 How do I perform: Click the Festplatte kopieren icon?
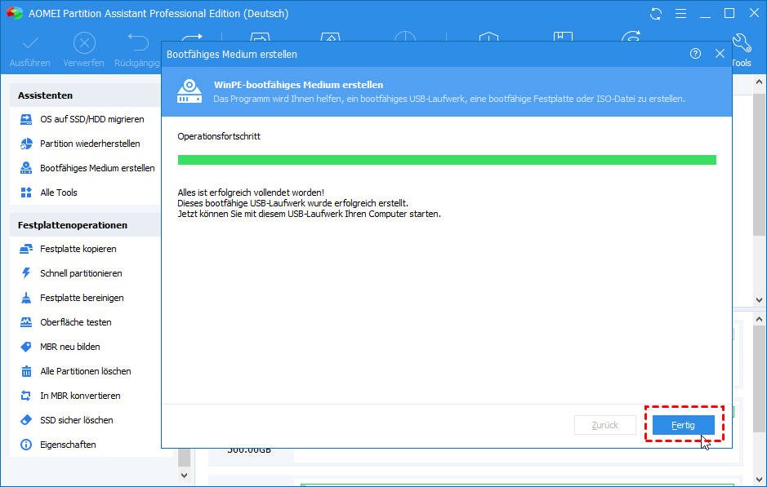pos(26,249)
